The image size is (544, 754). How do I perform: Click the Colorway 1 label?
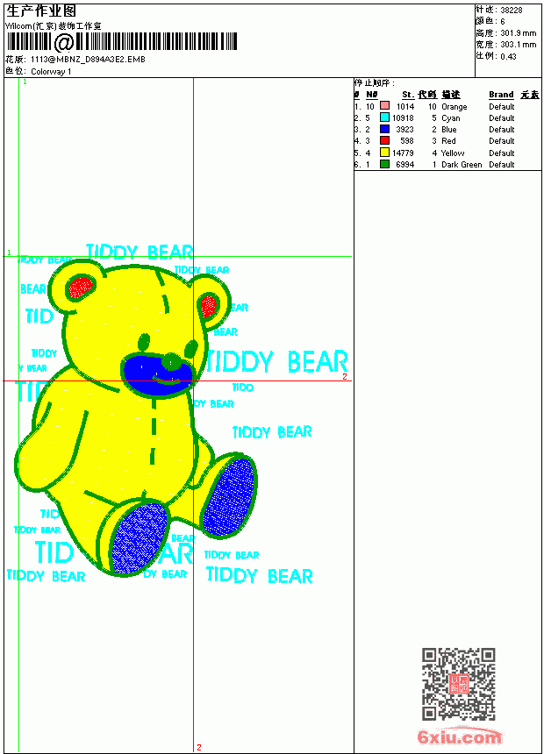[51, 71]
